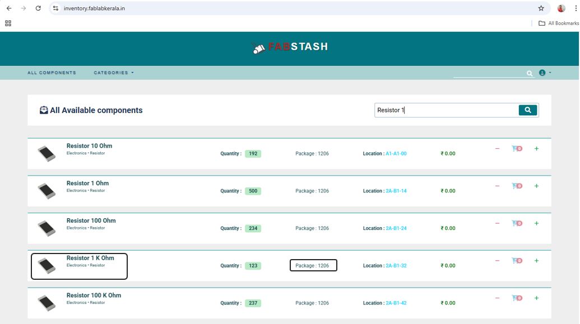Click the Resistor 100 K Ohm title

click(94, 295)
